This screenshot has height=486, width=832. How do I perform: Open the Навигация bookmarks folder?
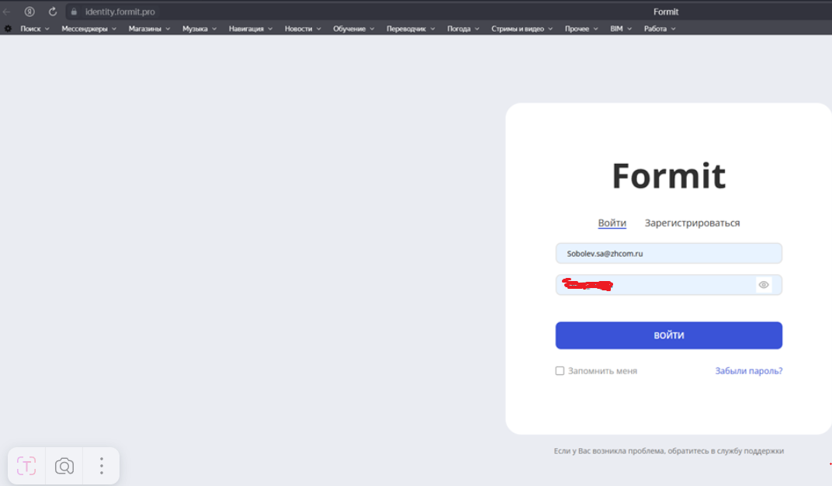coord(251,29)
